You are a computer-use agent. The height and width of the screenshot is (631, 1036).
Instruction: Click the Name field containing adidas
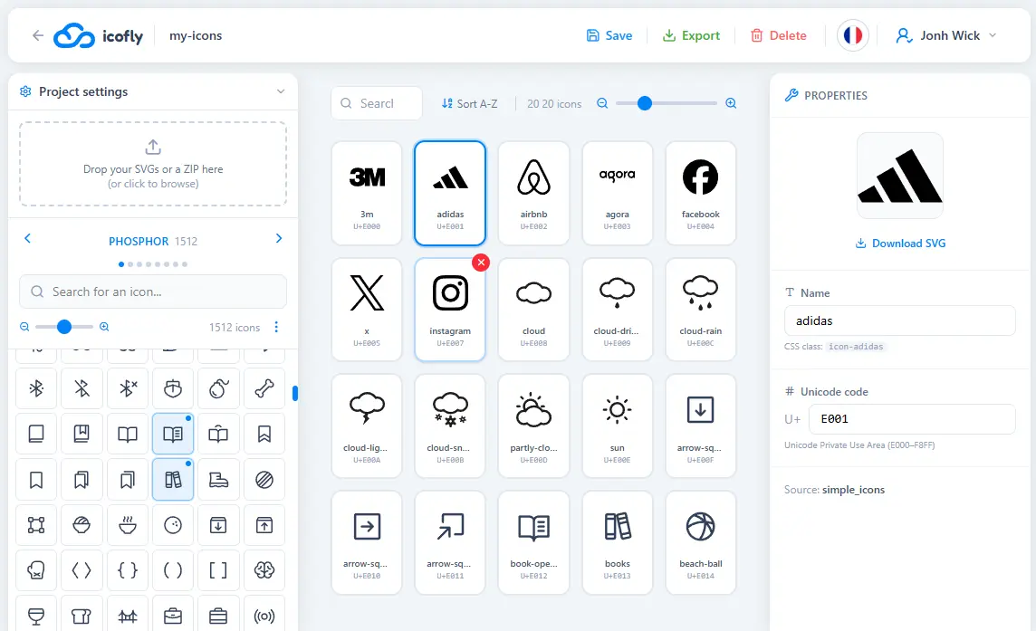point(900,320)
